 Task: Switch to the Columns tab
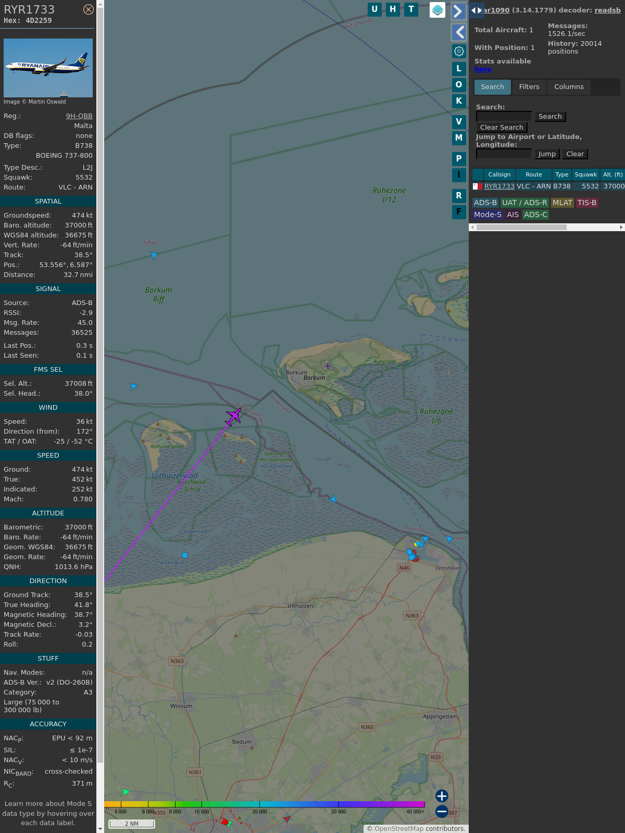(x=569, y=87)
